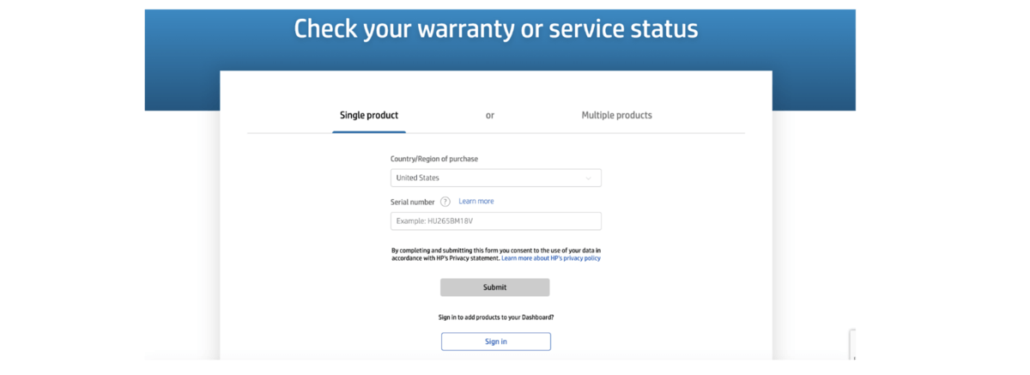The height and width of the screenshot is (375, 1030).
Task: Open the Learn more serial number link
Action: click(476, 202)
